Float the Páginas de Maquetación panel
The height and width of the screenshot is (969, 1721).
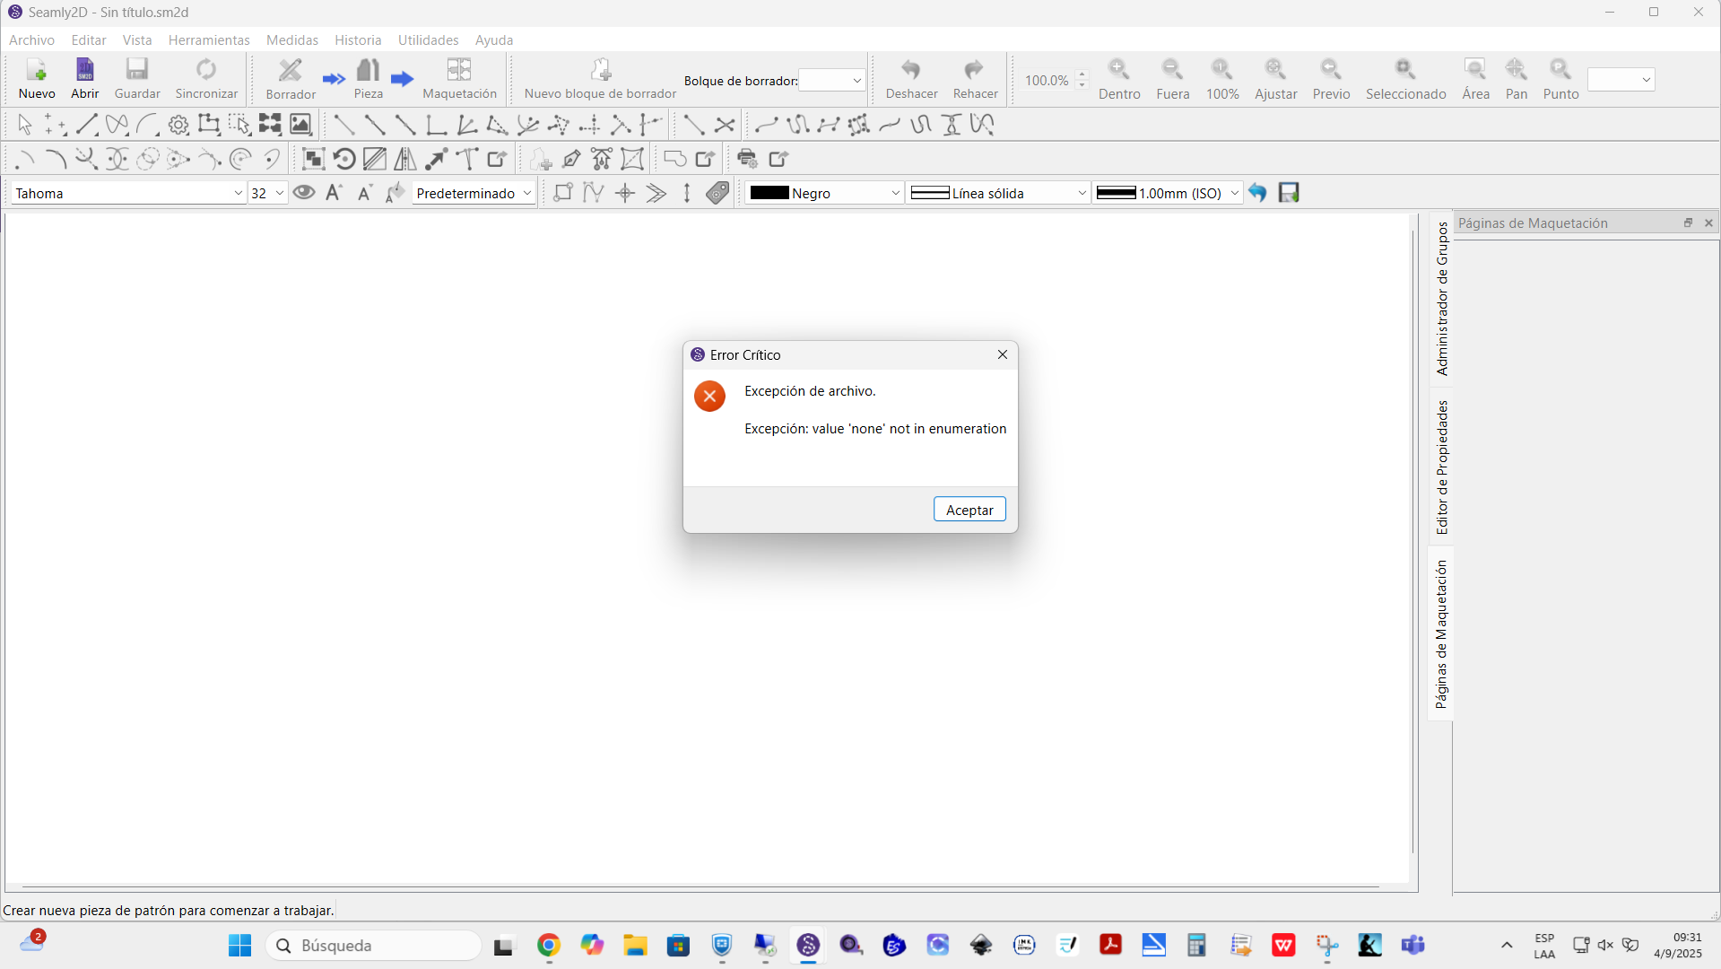[x=1688, y=223]
